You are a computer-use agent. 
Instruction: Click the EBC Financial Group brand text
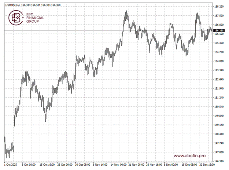(x=35, y=18)
